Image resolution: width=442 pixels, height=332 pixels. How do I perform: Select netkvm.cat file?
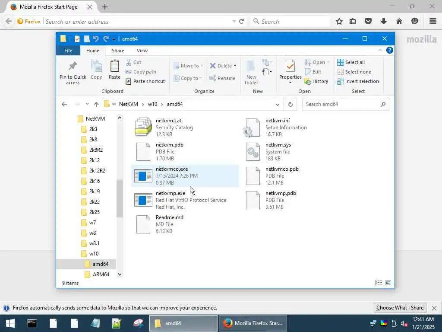click(185, 128)
